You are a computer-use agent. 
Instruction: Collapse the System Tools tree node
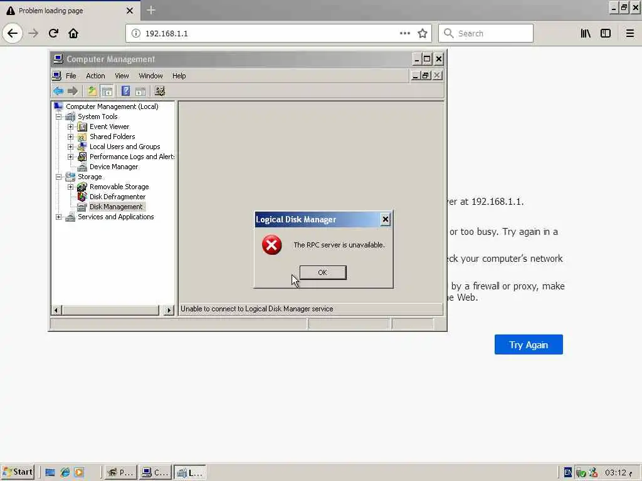[58, 116]
